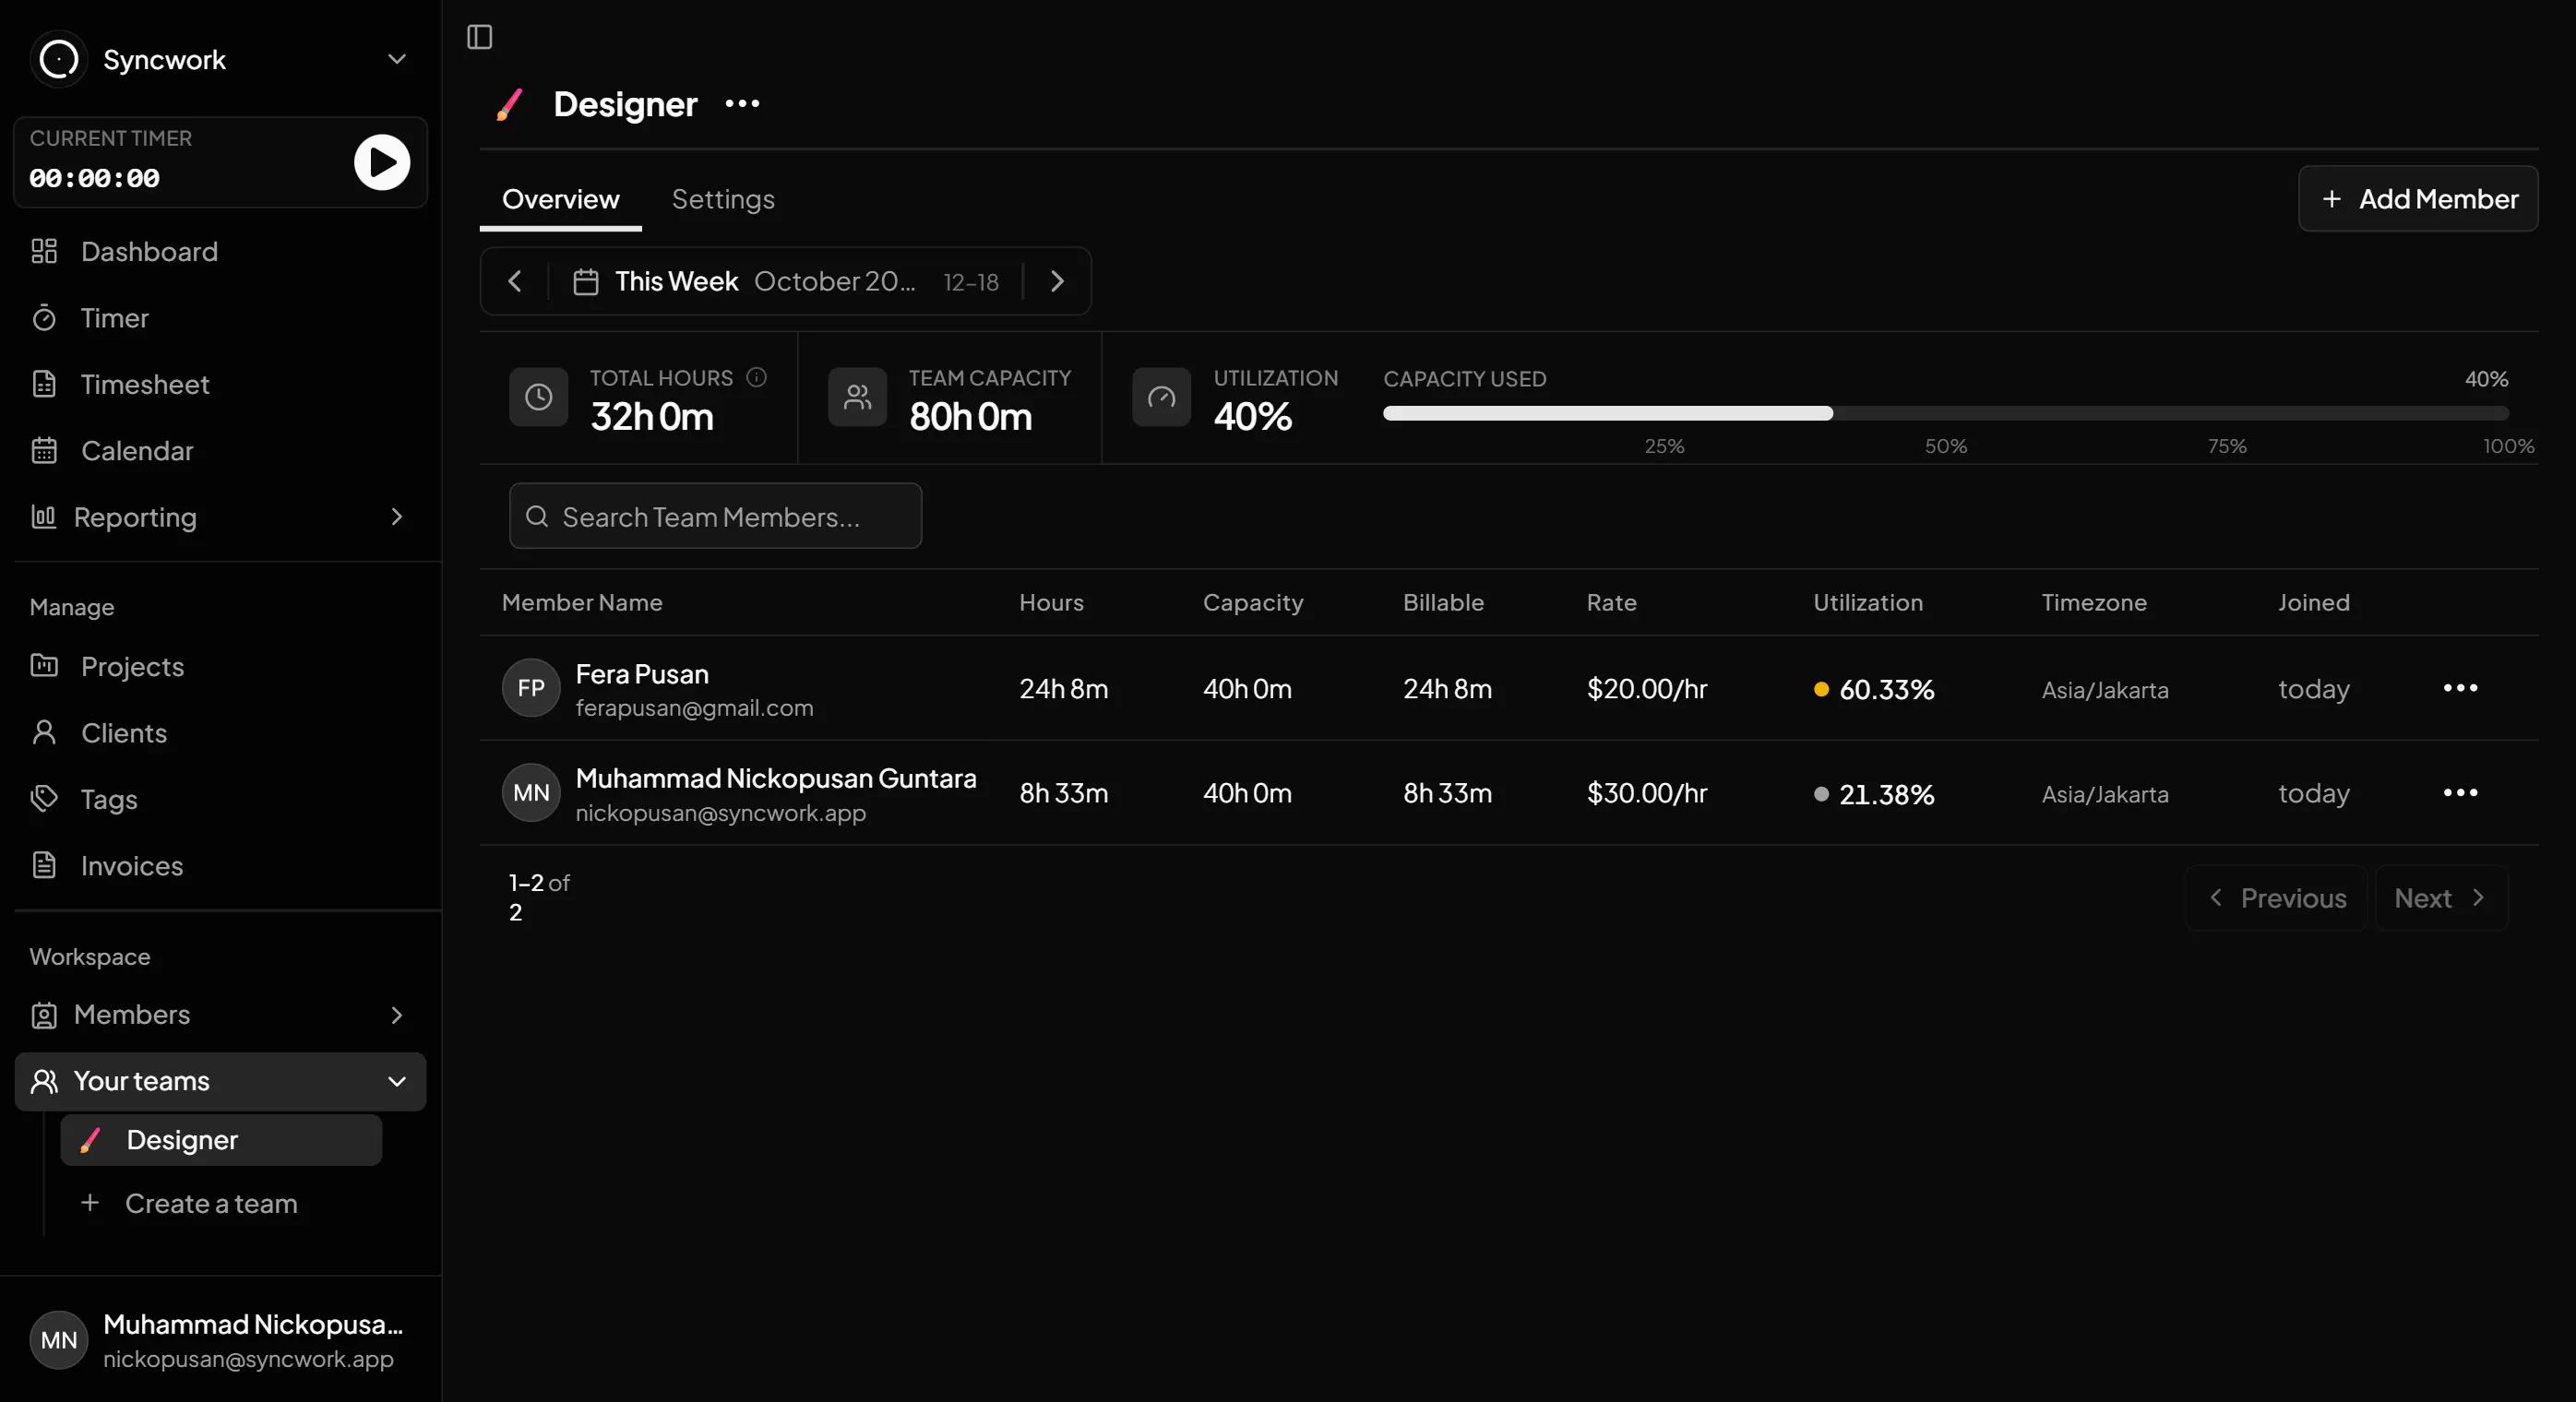Click the Designer paintbrush icon in header
This screenshot has width=2576, height=1402.
(509, 104)
